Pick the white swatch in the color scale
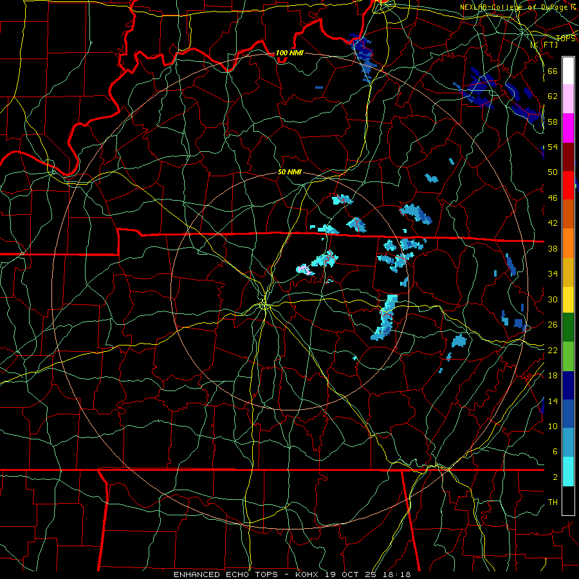 point(568,71)
